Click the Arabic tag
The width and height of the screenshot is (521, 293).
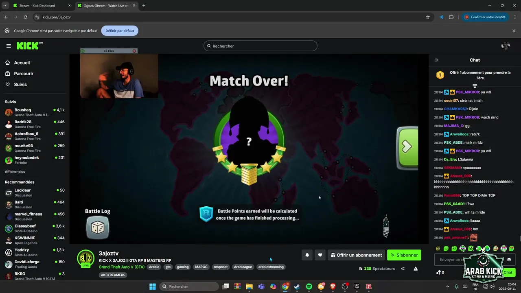(x=154, y=267)
